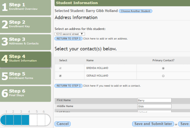190x128 pixels.
Task: Click Return to Step 3 for contacts
Action: coord(68,85)
